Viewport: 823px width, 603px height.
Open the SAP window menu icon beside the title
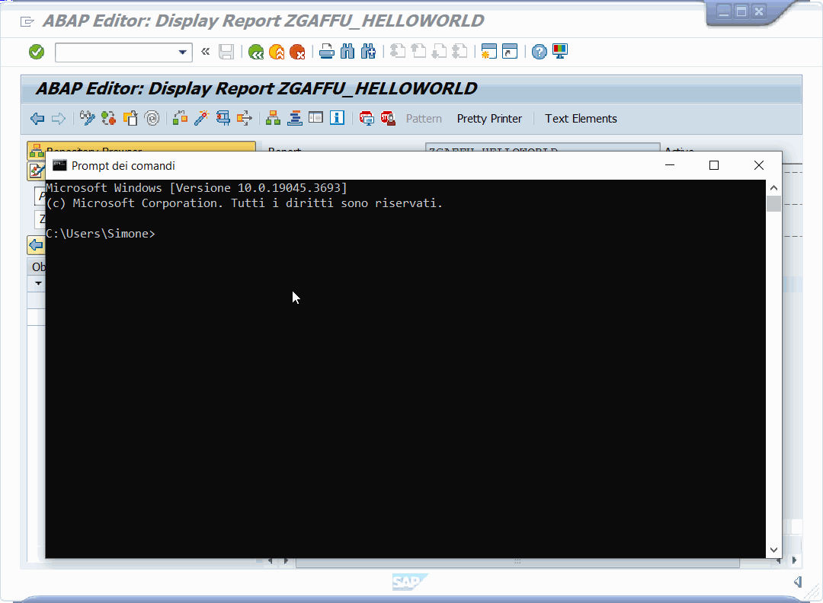[x=27, y=21]
